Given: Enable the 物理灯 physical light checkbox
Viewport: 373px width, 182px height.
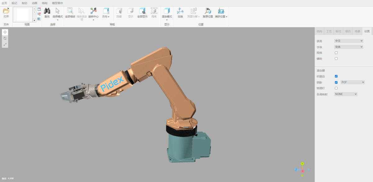Looking at the screenshot, I should click(336, 88).
